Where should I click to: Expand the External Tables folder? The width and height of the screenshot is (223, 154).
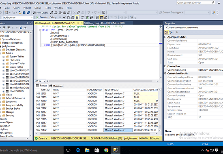[4, 63]
